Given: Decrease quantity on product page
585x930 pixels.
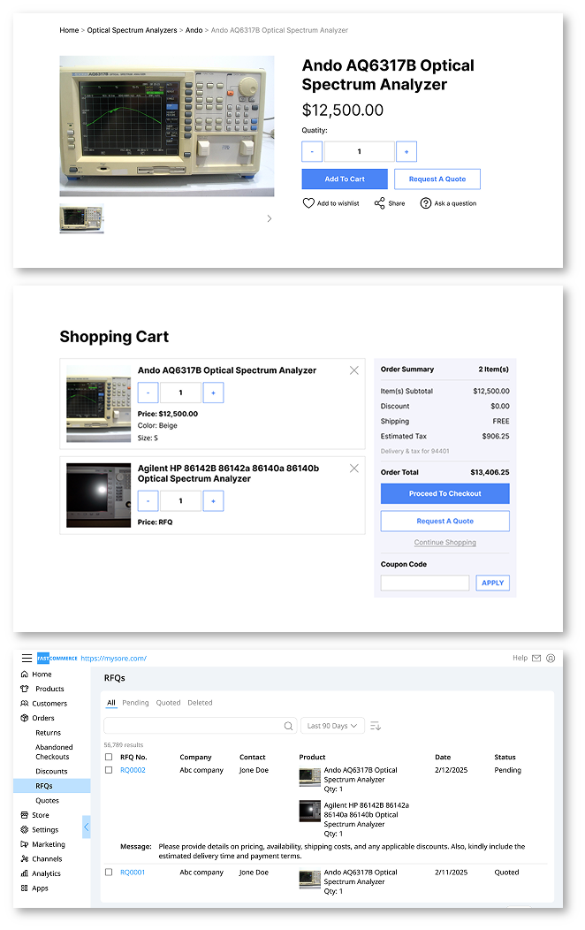Looking at the screenshot, I should [x=312, y=152].
